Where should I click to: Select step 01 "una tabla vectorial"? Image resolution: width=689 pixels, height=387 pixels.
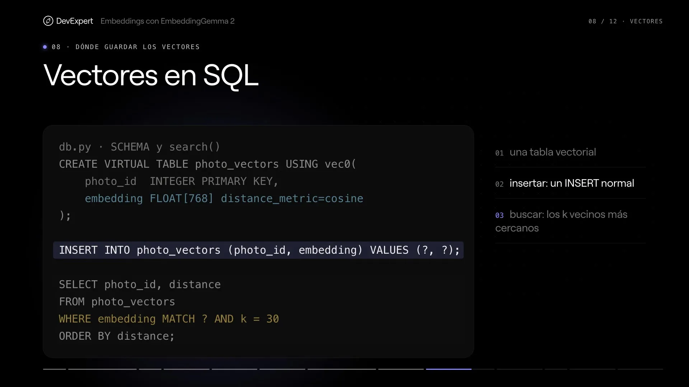[x=571, y=152]
